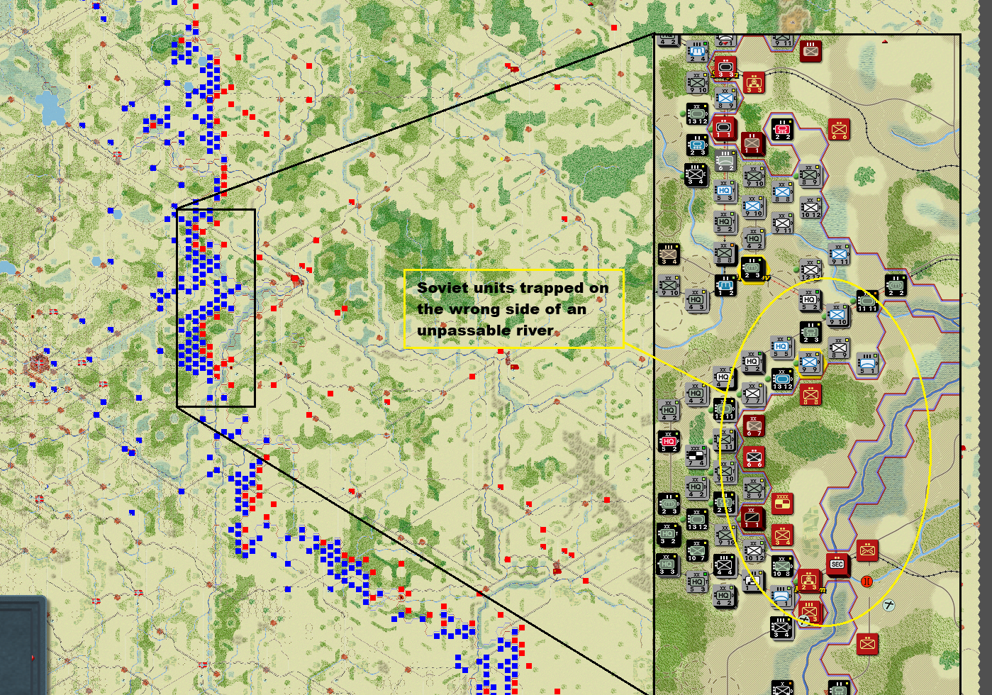Click the black III regiment counter showing 4 4
Image resolution: width=992 pixels, height=695 pixels.
click(x=725, y=565)
